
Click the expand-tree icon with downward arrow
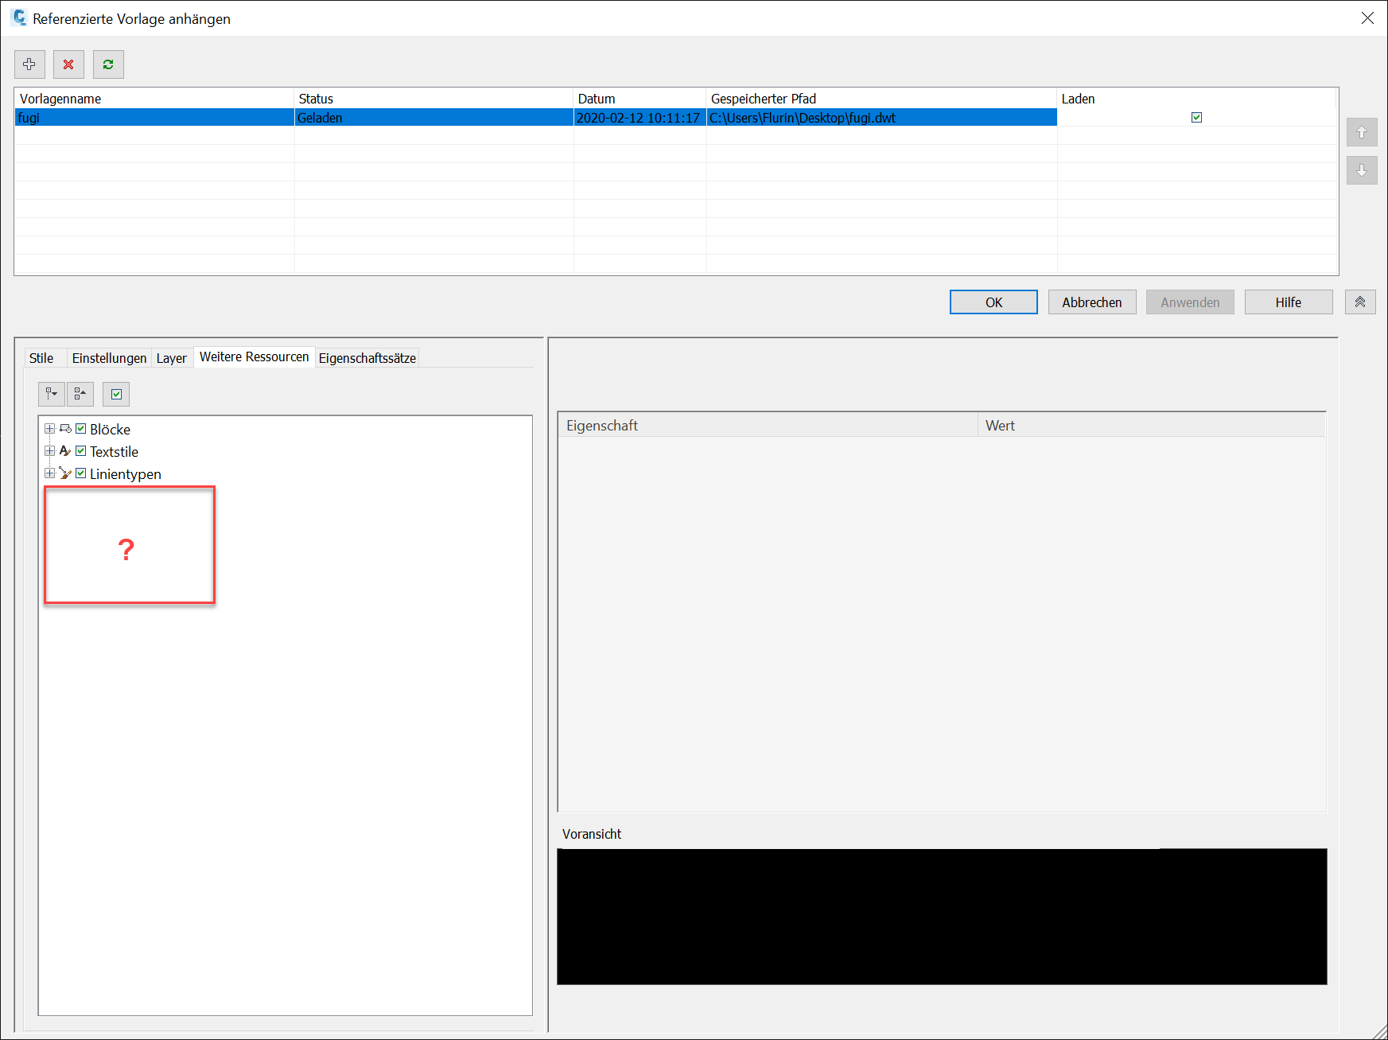51,394
